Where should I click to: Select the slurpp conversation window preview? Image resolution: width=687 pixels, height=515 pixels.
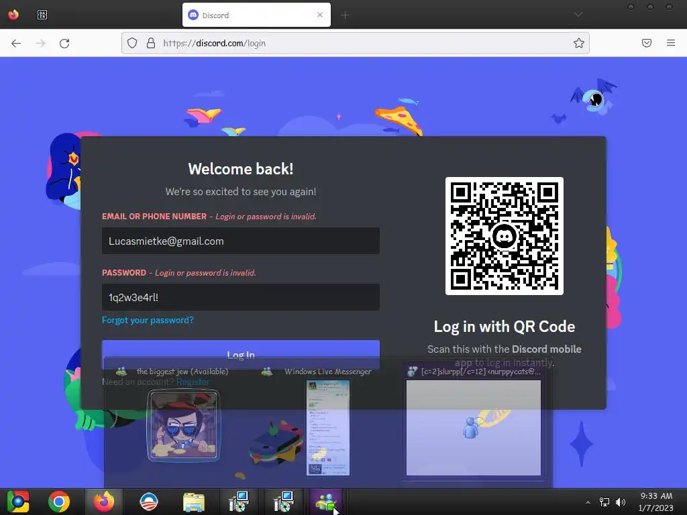[474, 424]
